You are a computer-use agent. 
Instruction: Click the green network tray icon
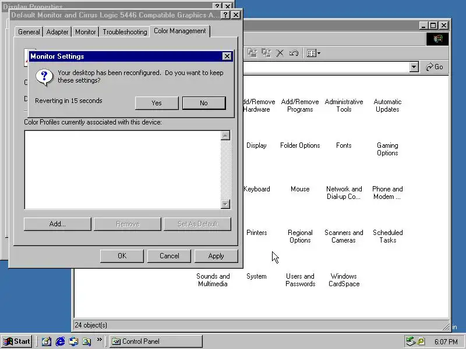tap(411, 341)
